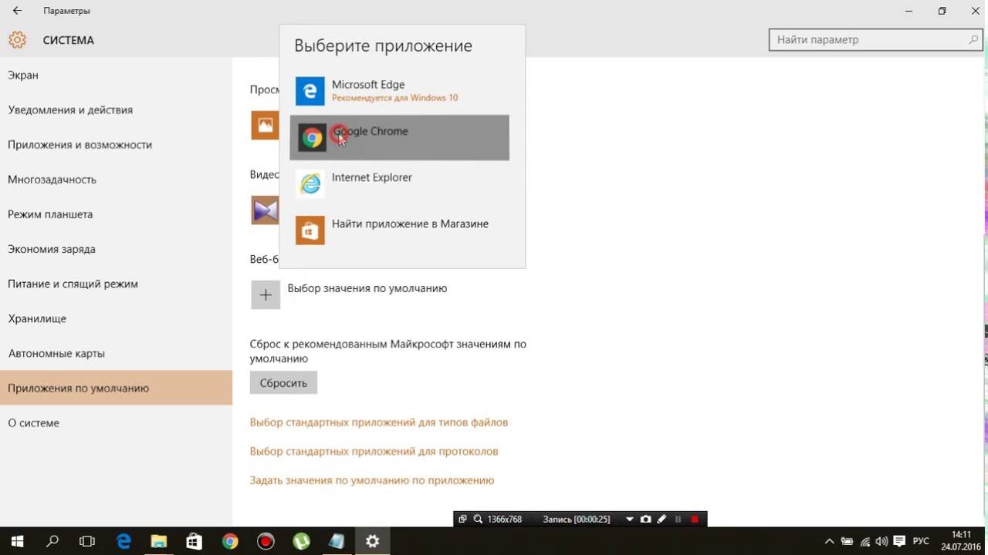Open the Многозадачность section
Image resolution: width=988 pixels, height=555 pixels.
[116, 179]
